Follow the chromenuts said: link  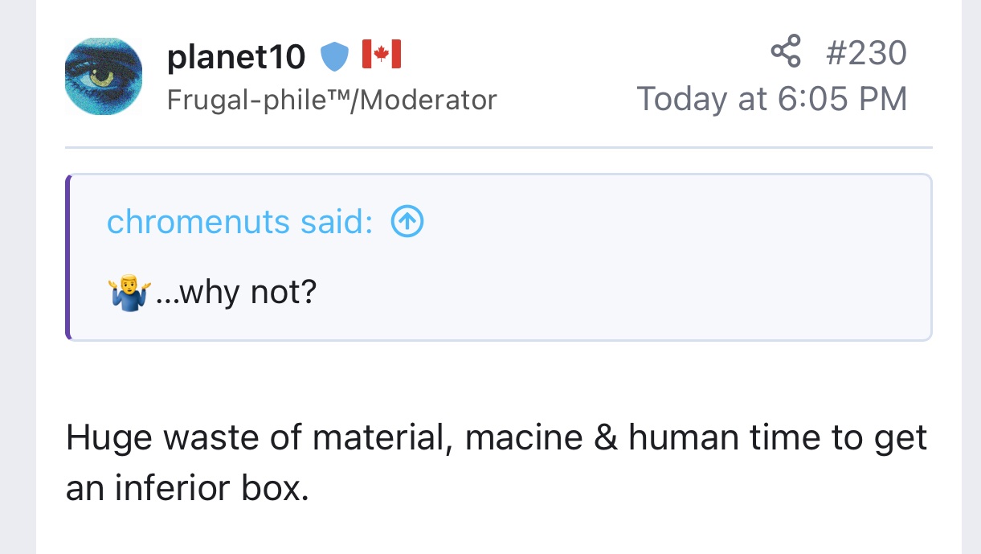click(x=239, y=222)
